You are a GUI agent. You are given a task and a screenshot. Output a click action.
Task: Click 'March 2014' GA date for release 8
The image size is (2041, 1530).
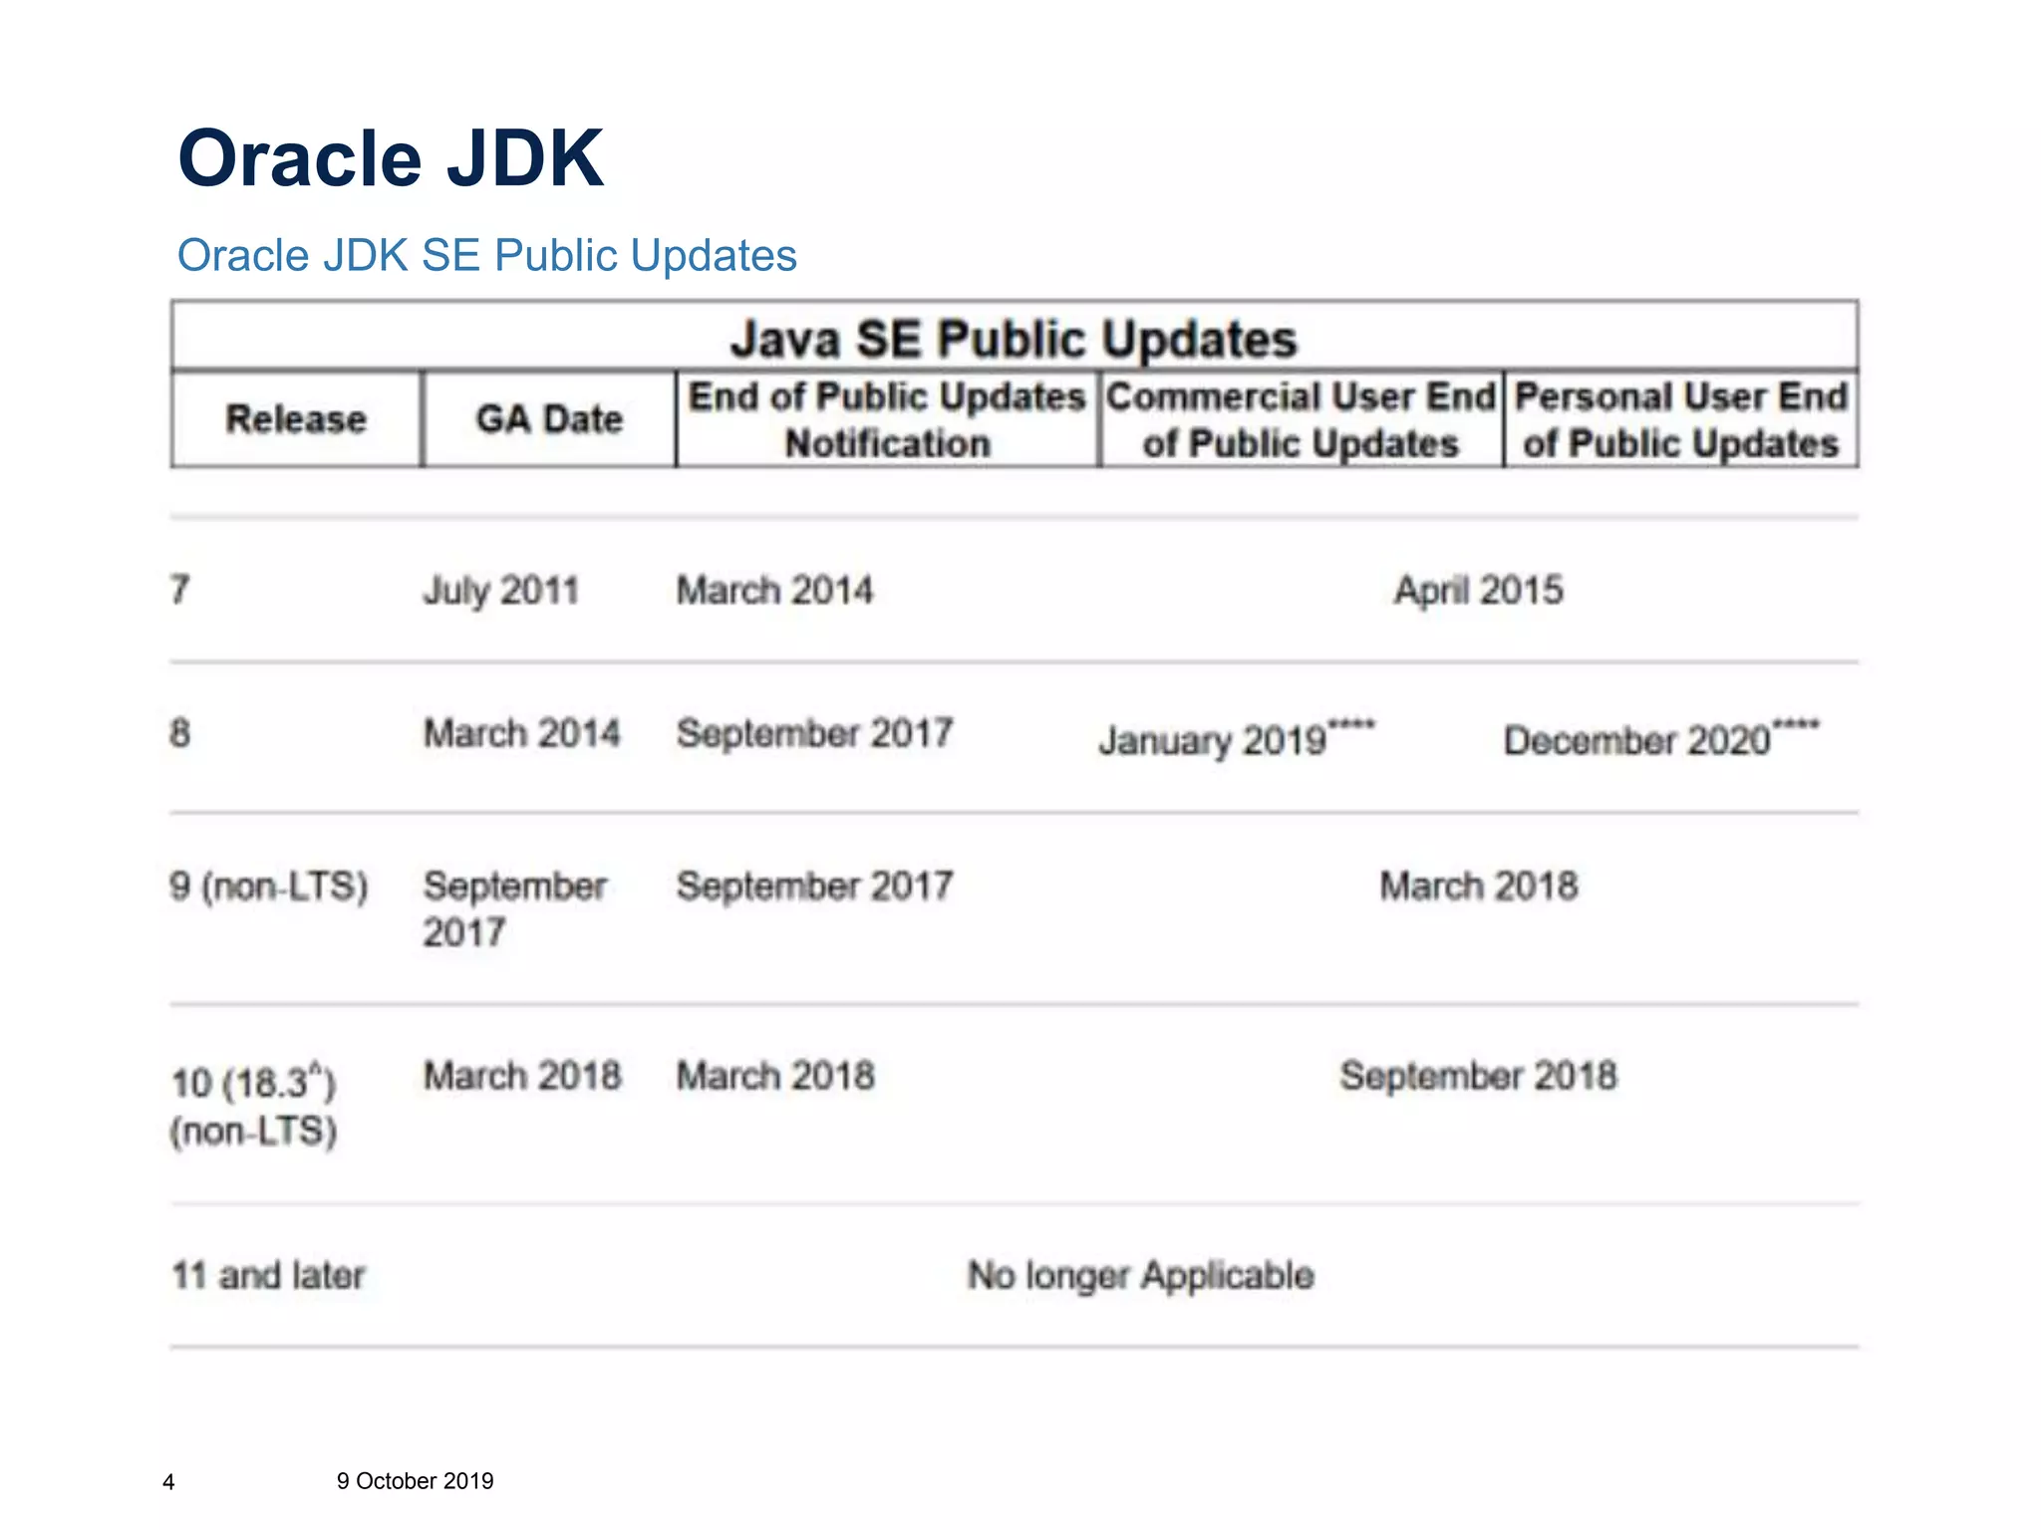521,733
